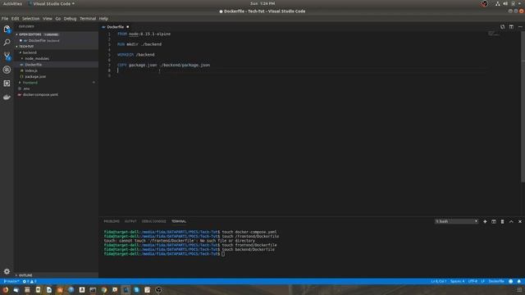Click the Dockerfile language mode in status bar

click(x=496, y=281)
